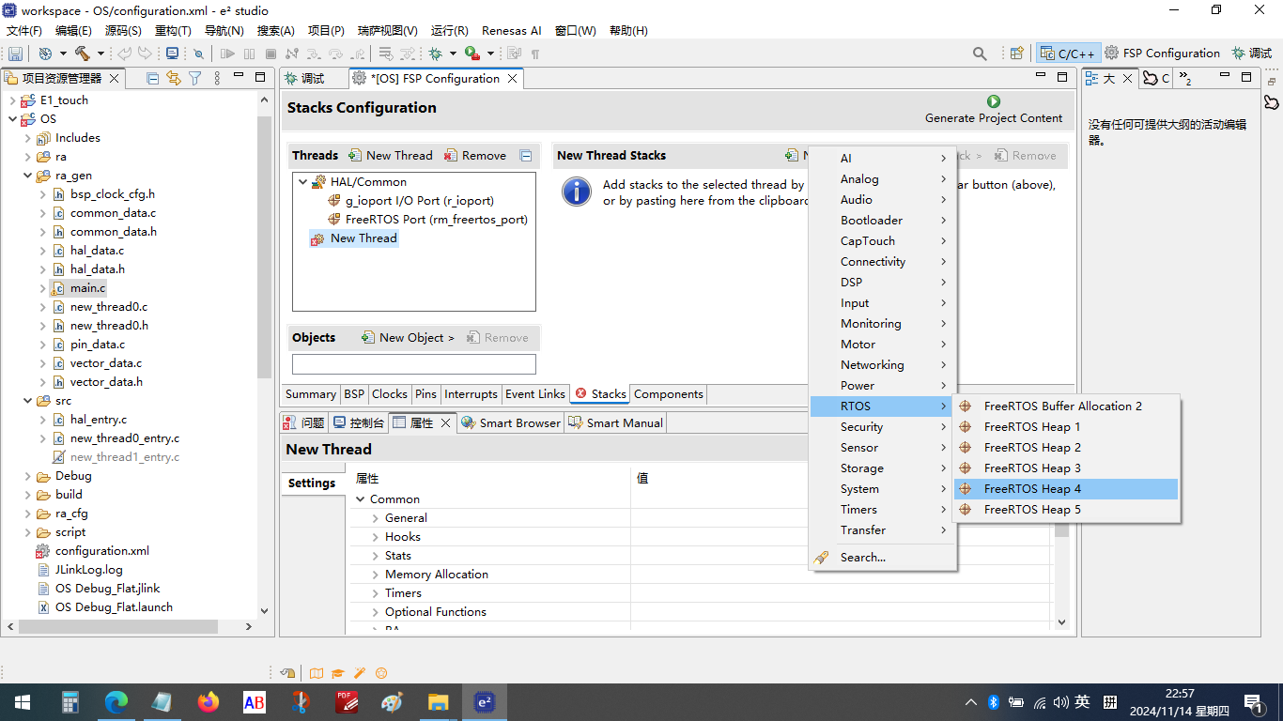Click the green Run with toolbox icon
Viewport: 1283px width, 721px height.
coord(472,54)
